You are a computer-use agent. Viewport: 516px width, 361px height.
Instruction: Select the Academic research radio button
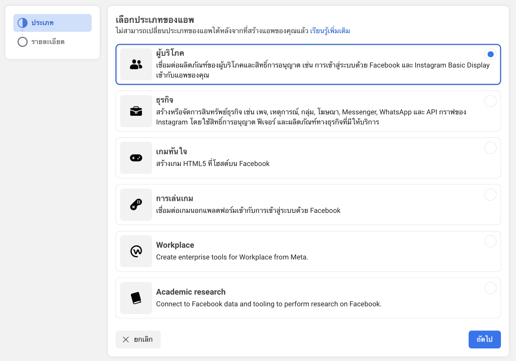(x=490, y=288)
